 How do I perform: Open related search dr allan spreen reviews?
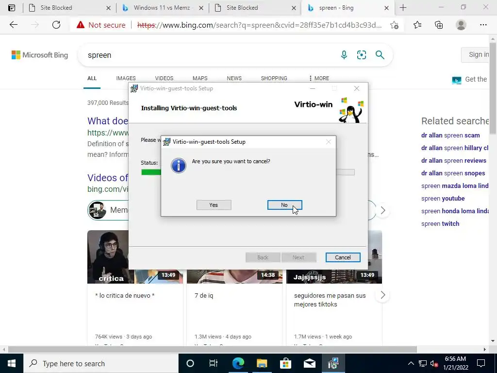pyautogui.click(x=454, y=160)
